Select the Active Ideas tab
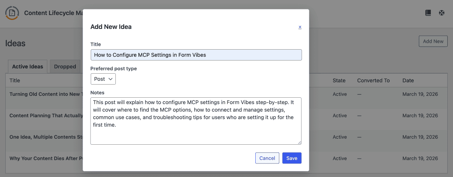Image resolution: width=453 pixels, height=177 pixels. 28,67
